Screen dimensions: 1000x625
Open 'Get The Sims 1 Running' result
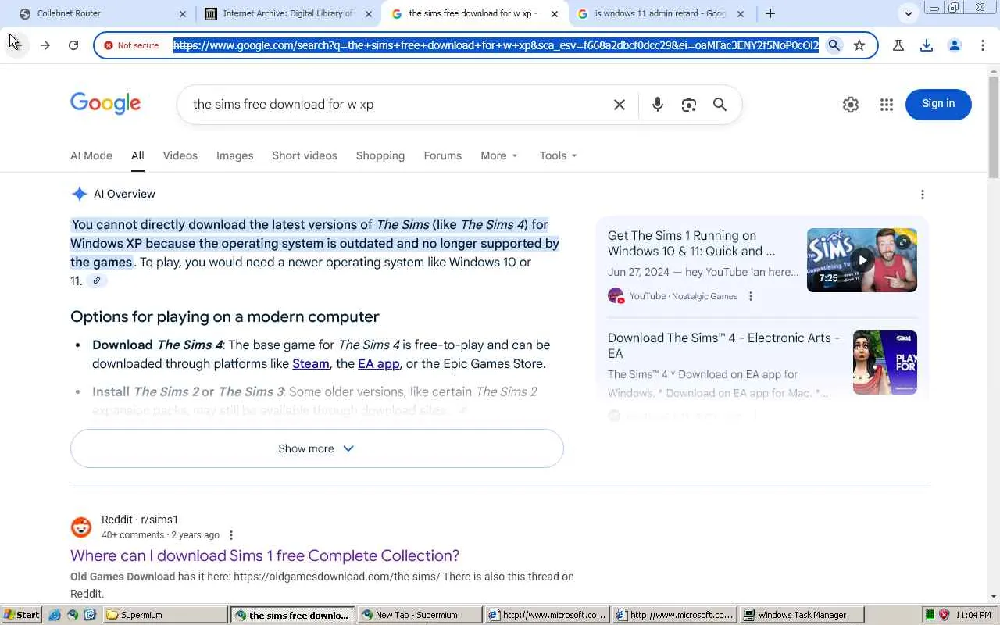[691, 243]
